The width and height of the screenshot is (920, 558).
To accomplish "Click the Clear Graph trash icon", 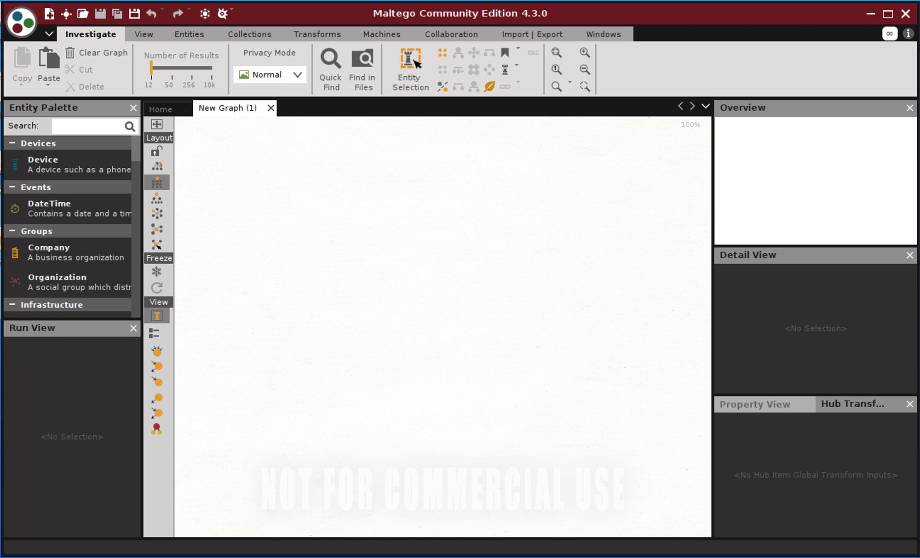I will (x=70, y=52).
